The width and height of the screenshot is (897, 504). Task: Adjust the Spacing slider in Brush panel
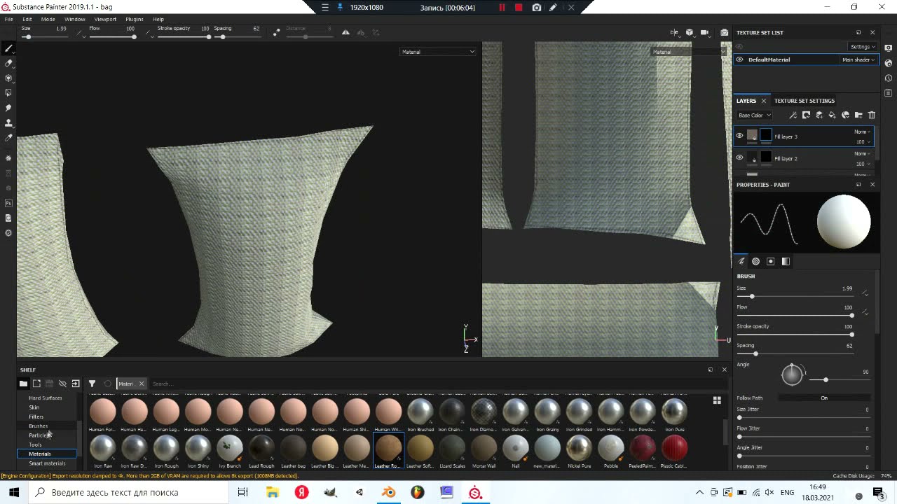click(795, 353)
